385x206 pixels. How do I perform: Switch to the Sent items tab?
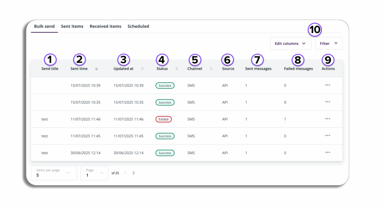[72, 26]
